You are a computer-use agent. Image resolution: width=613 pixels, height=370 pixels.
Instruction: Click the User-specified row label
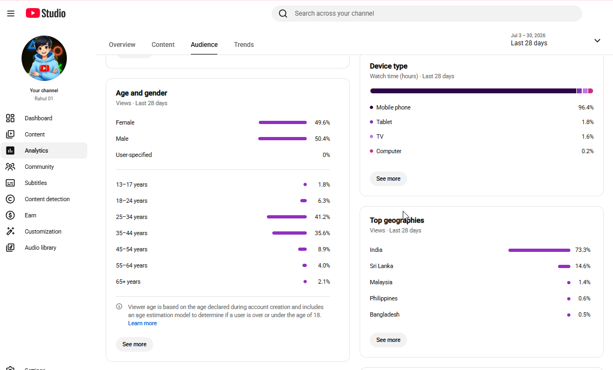[x=134, y=155]
